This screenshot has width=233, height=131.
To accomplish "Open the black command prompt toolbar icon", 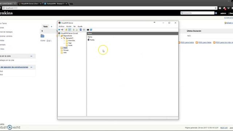I will point(88,30).
